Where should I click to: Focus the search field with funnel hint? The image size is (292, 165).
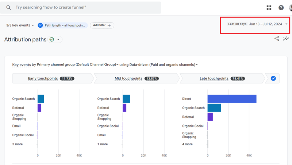pyautogui.click(x=81, y=8)
